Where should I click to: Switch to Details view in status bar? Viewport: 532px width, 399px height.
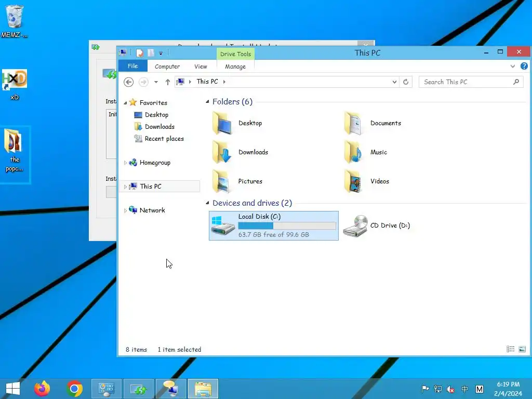510,349
